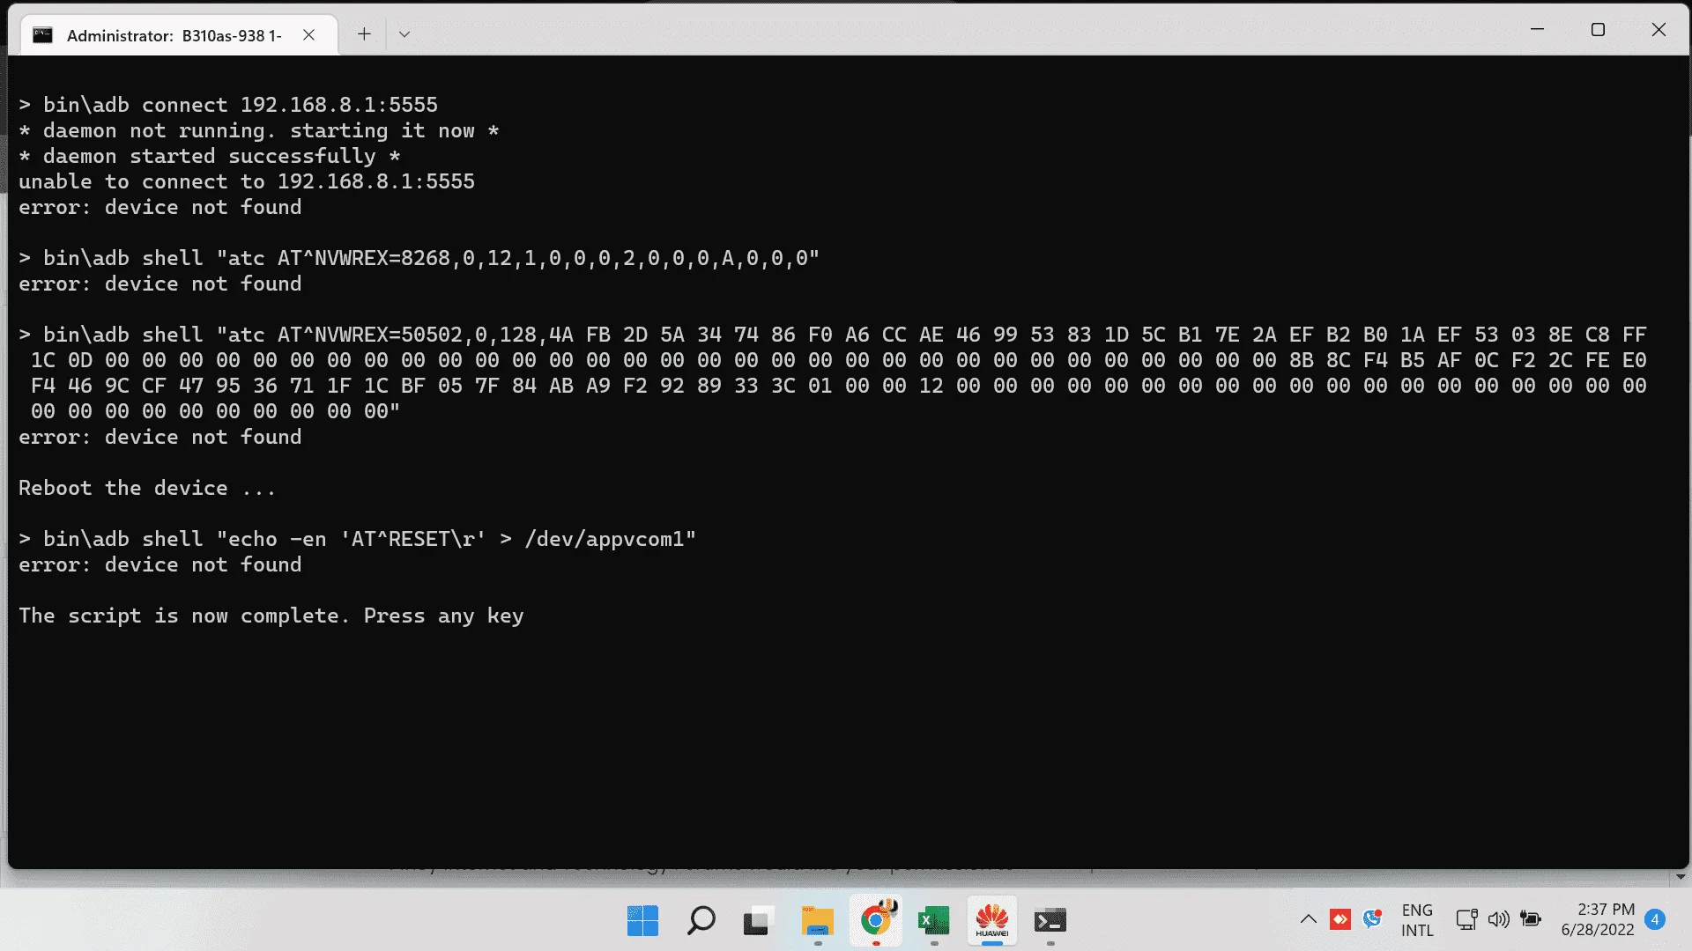The image size is (1692, 951).
Task: Close the terminal window
Action: tap(1659, 30)
